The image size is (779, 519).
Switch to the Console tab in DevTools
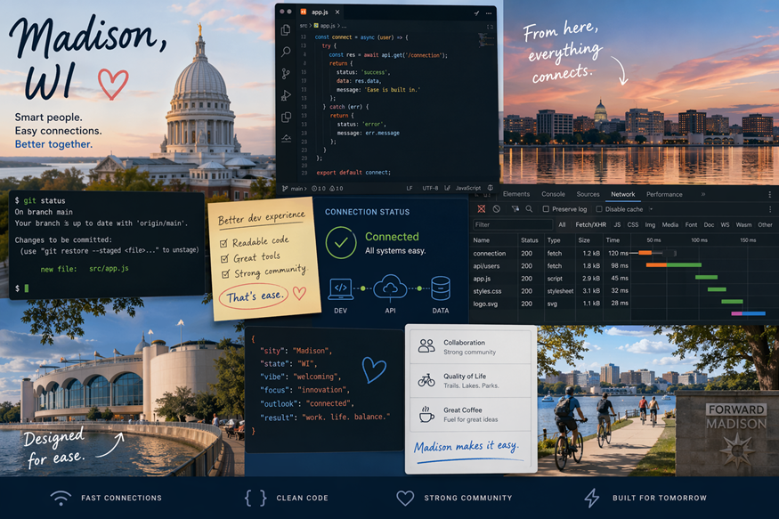pos(553,194)
